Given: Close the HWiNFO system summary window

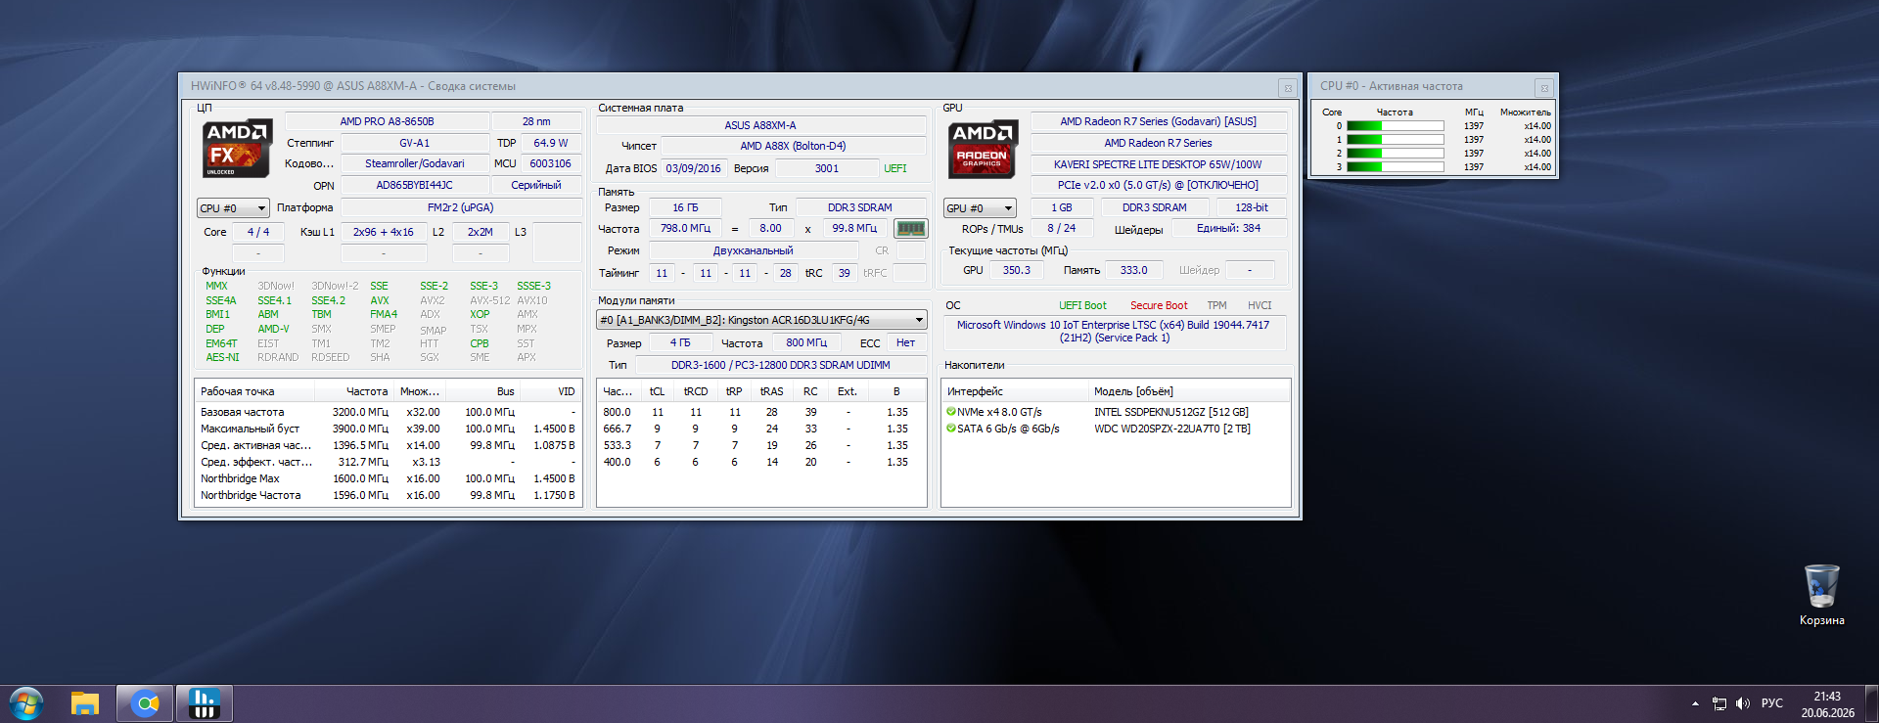Looking at the screenshot, I should click(x=1288, y=87).
